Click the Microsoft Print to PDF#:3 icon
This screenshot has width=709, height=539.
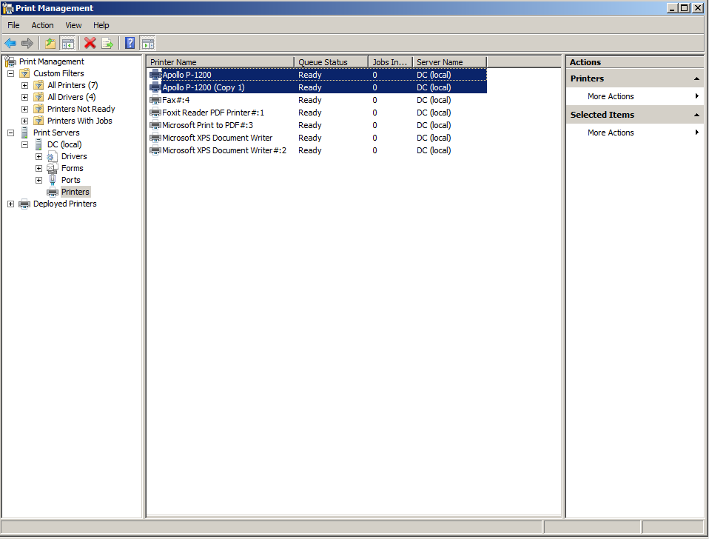click(x=155, y=125)
